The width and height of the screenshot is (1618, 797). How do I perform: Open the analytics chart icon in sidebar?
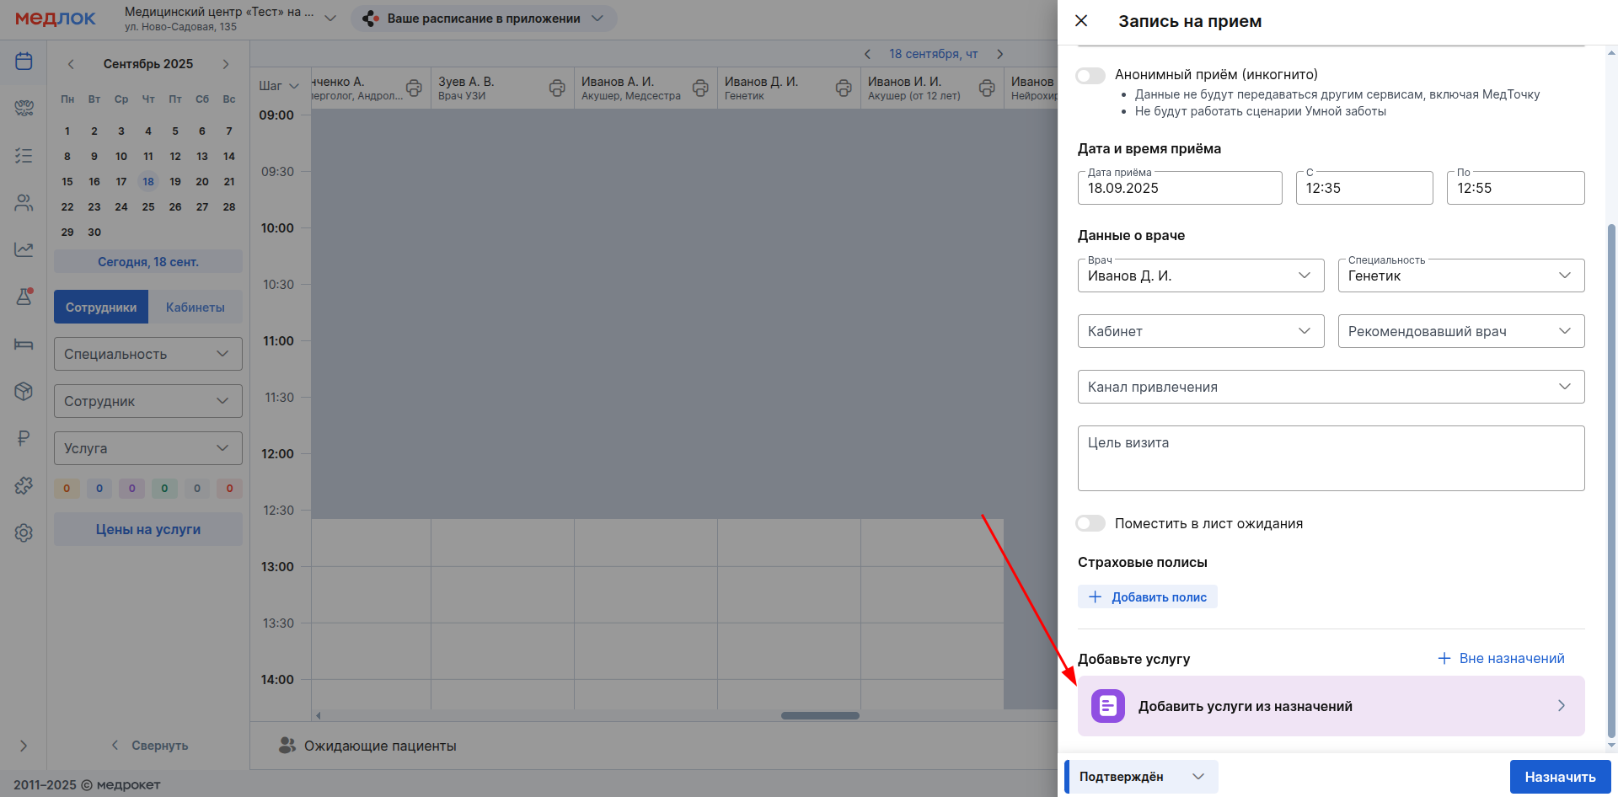[x=24, y=249]
